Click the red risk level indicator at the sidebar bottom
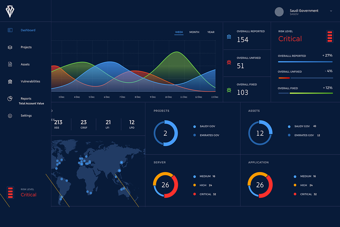Screen dimensions: 340x227 pyautogui.click(x=10, y=192)
